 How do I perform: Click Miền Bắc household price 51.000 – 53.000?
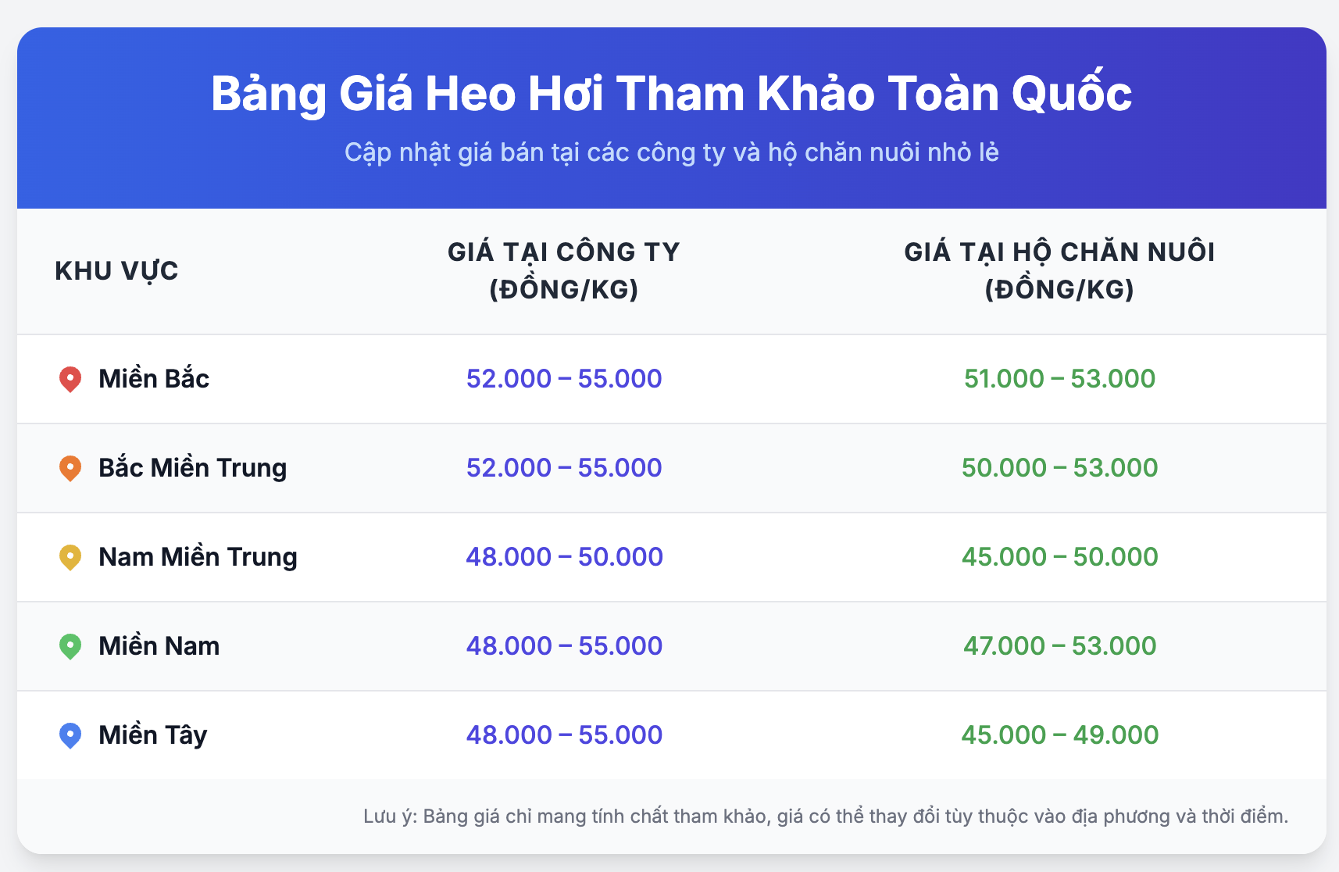pyautogui.click(x=1059, y=379)
